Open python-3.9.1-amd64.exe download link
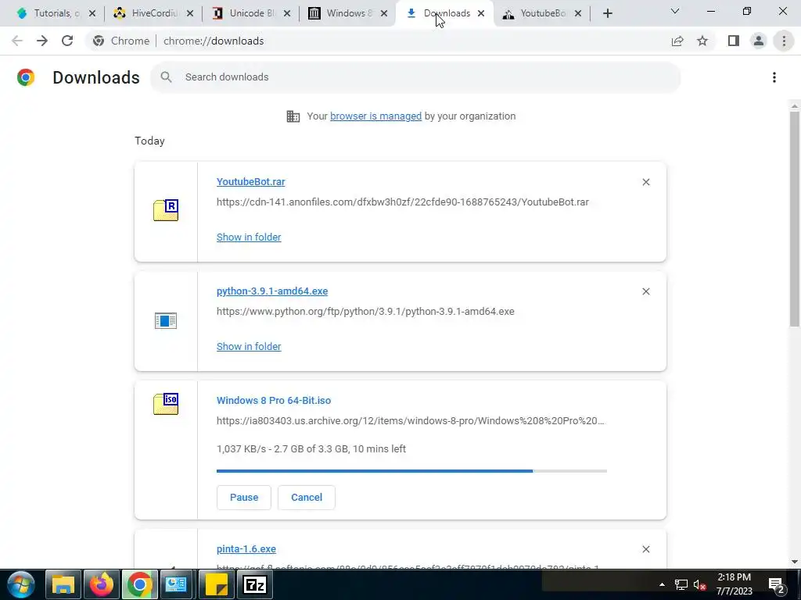801x600 pixels. pyautogui.click(x=272, y=291)
